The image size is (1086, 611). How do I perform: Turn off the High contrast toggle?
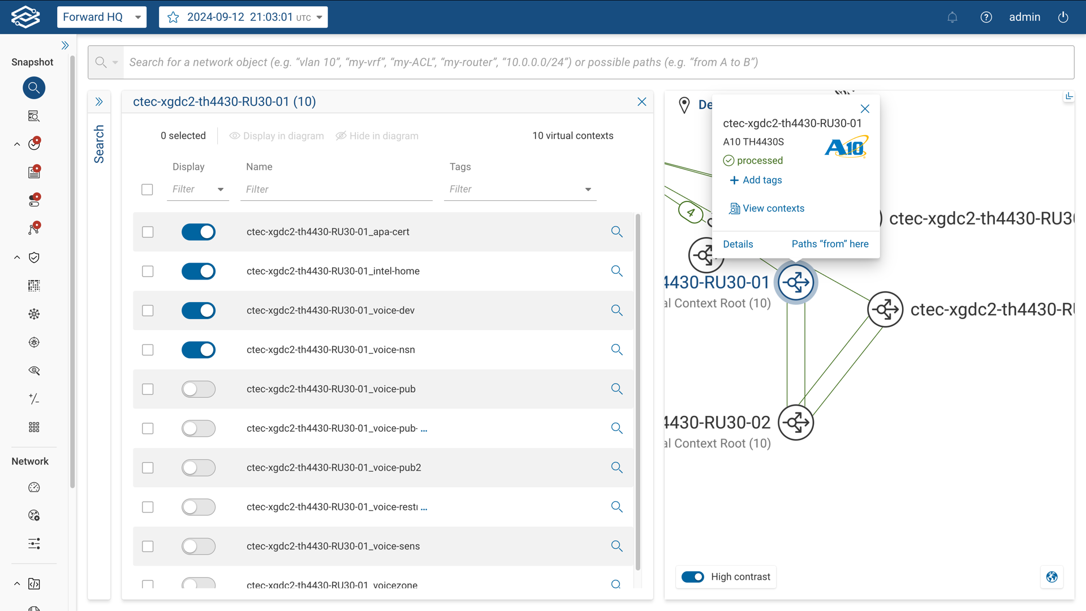693,576
